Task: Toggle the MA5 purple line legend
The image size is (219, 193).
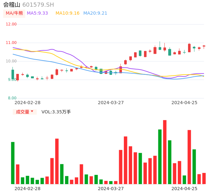Action: tap(37, 13)
